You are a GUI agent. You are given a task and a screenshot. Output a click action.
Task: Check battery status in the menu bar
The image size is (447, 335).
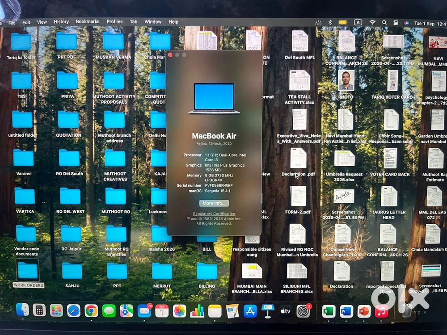click(x=343, y=22)
